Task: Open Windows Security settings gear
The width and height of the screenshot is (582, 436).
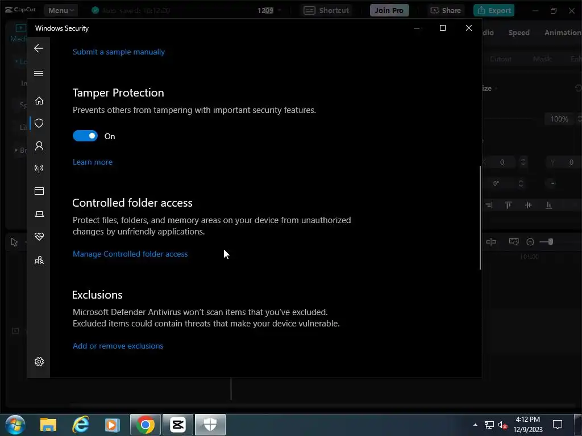Action: 39,362
